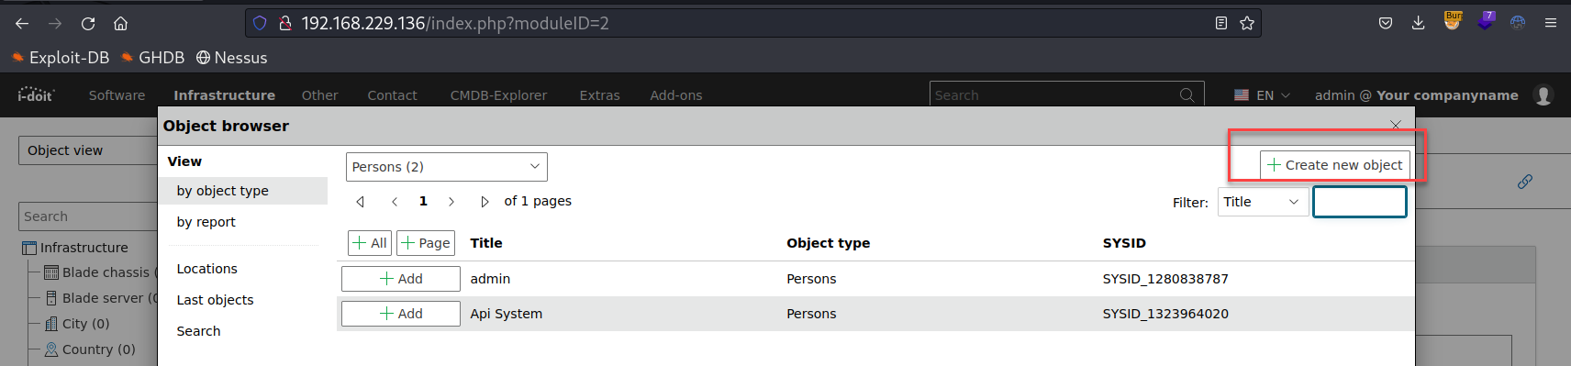
Task: Click admin @ Your companyname text
Action: pyautogui.click(x=1416, y=95)
